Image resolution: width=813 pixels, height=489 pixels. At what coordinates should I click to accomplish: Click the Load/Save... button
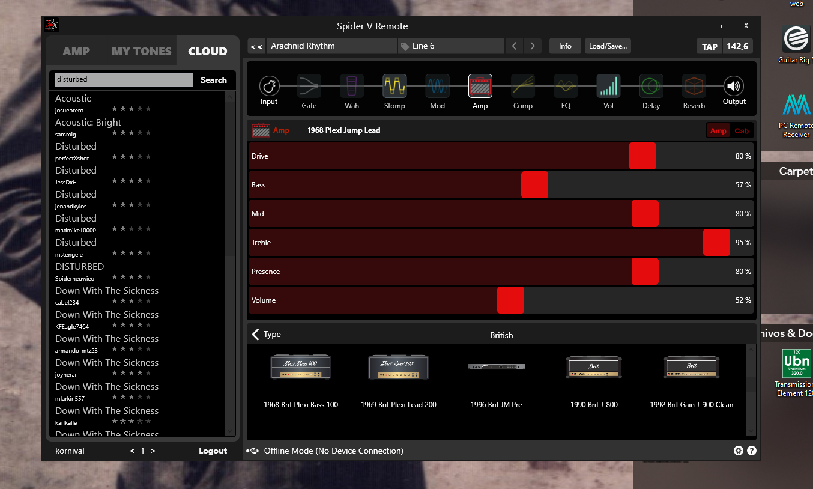point(608,46)
